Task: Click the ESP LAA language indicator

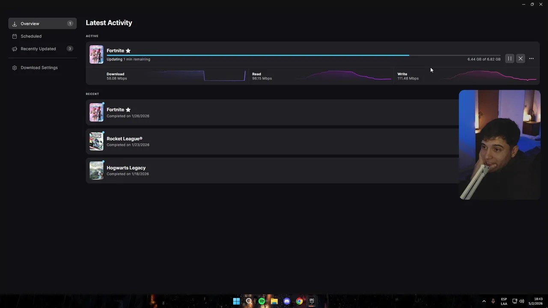Action: coord(504,301)
